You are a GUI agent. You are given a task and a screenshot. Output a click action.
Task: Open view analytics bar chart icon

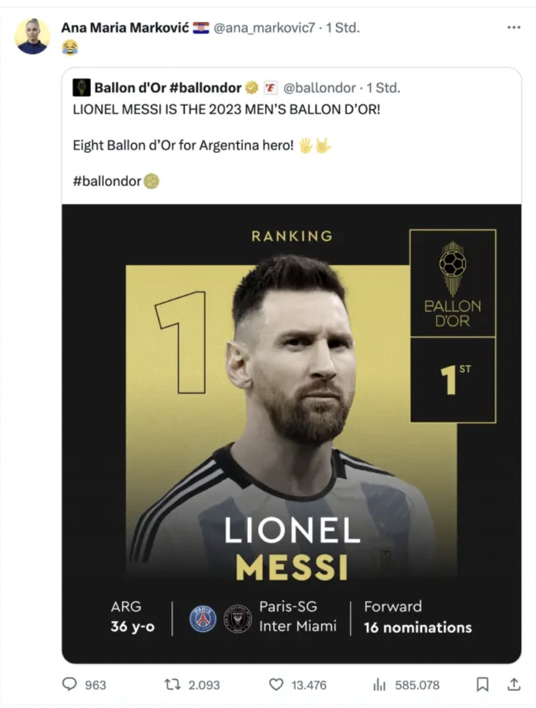[379, 685]
